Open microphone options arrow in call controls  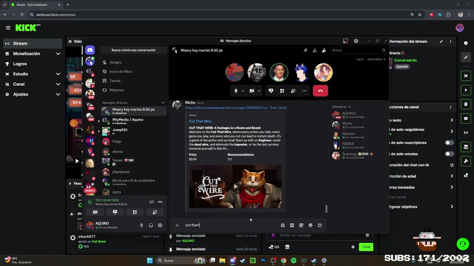click(243, 91)
